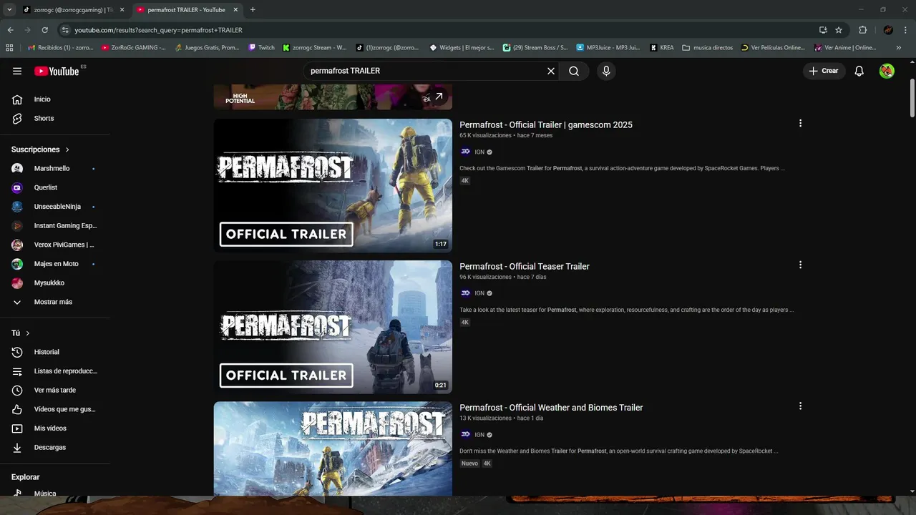Reload the page in the browser
The height and width of the screenshot is (515, 916).
44,30
